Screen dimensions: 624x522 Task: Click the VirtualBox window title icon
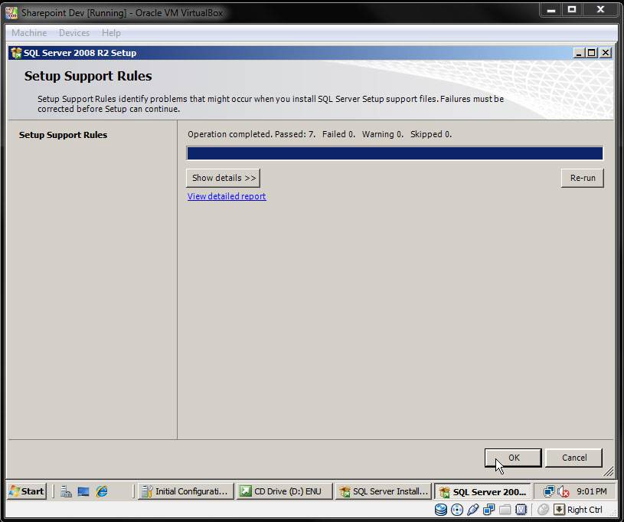[11, 13]
